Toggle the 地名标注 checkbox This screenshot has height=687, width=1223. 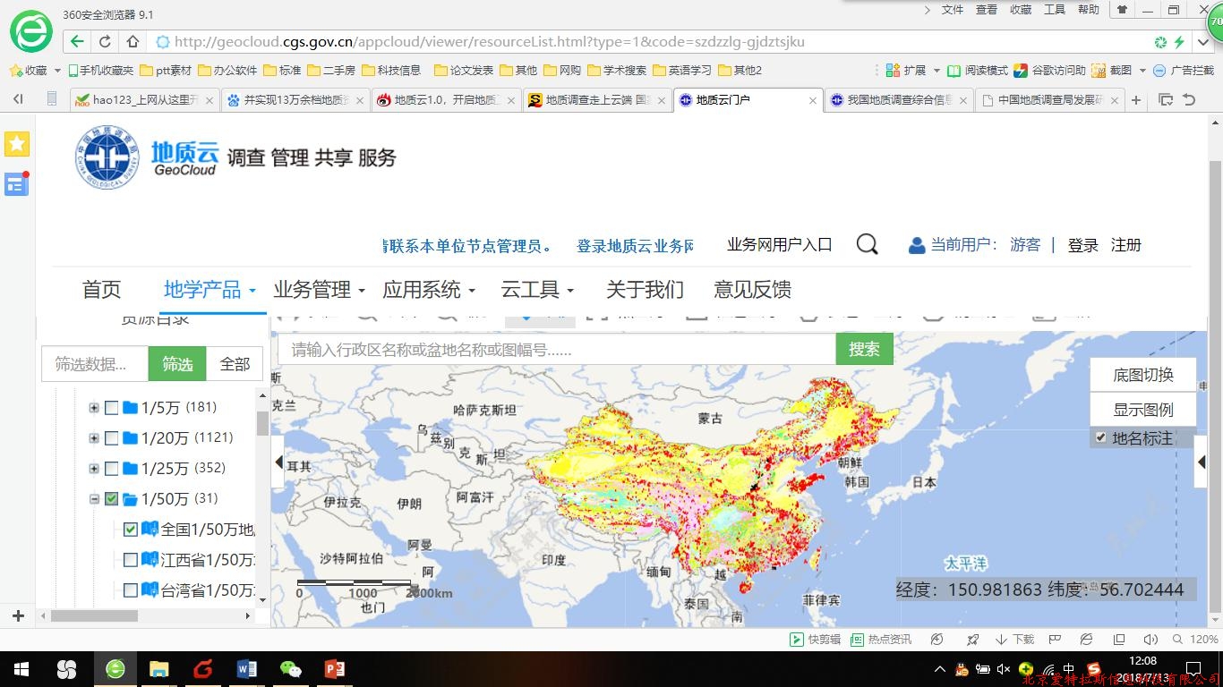(1101, 438)
